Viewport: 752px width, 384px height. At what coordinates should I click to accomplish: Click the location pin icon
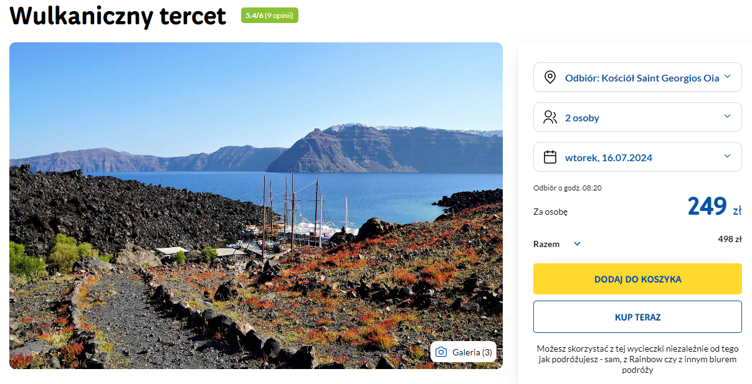click(550, 78)
